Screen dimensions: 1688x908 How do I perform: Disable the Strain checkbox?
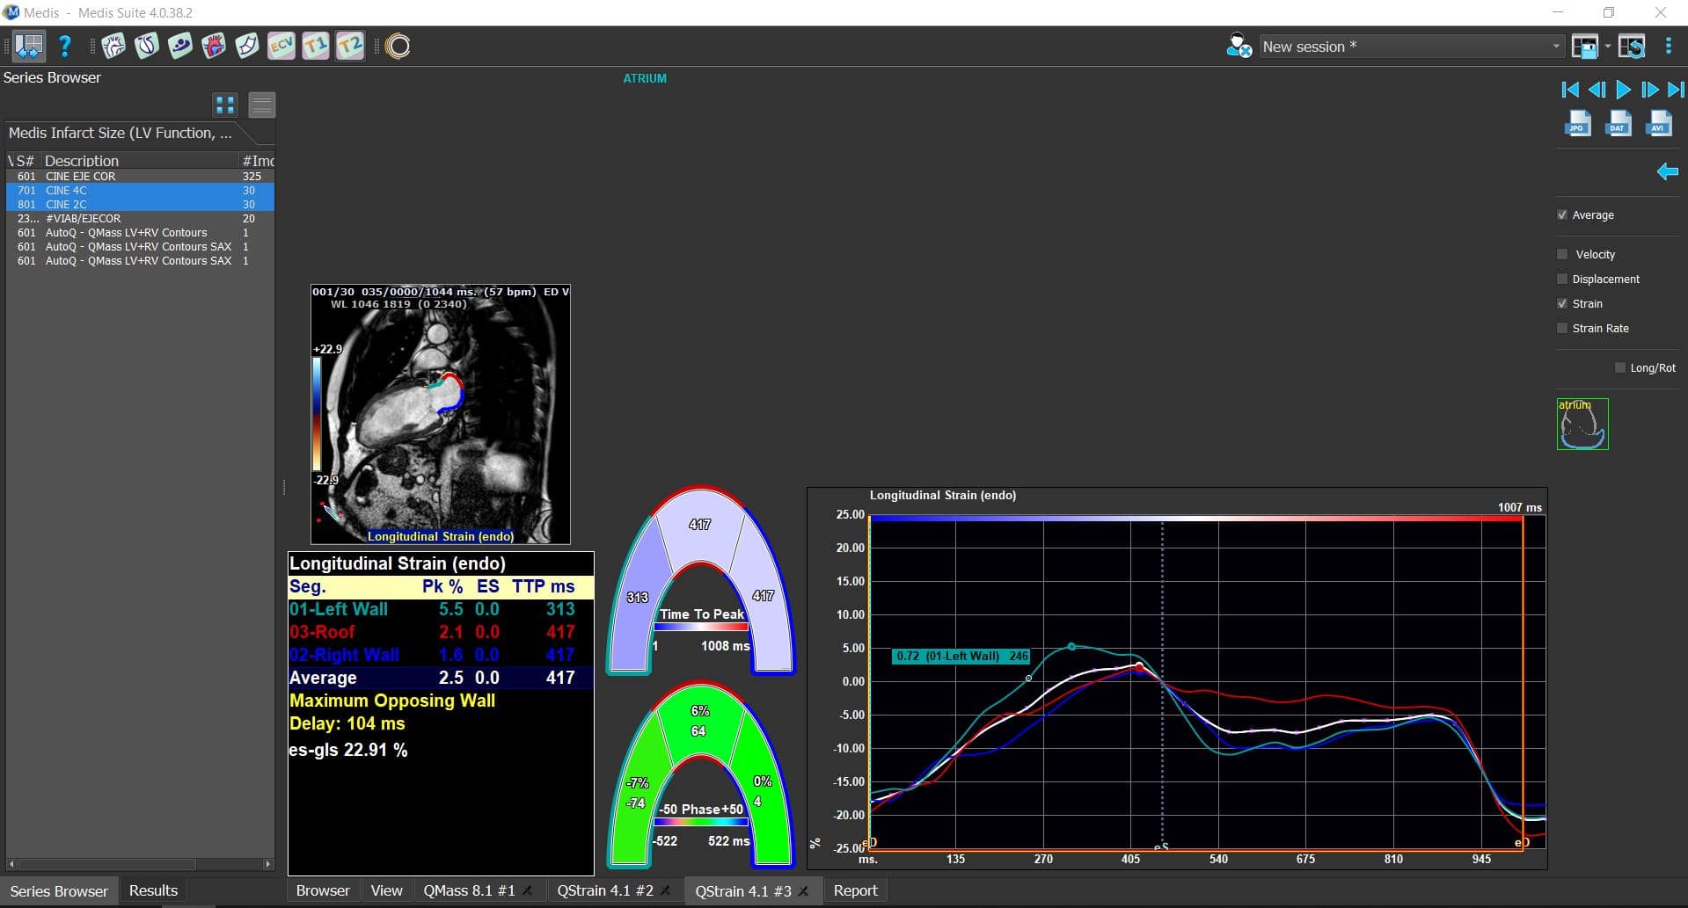[1563, 303]
